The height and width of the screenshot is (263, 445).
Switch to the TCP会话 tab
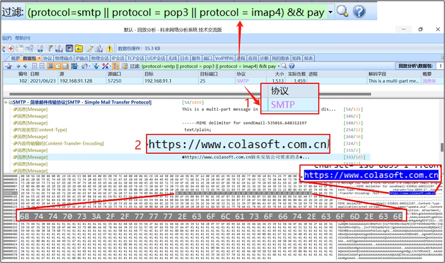pos(136,58)
